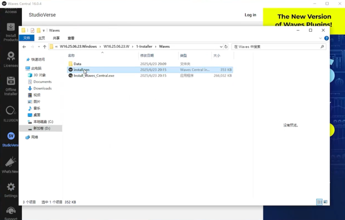Screen dimensions: 345x220
Task: Expand address bar history dropdown
Action: click(221, 47)
